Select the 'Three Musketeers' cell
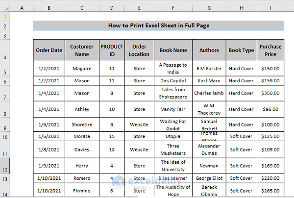294x198 pixels. 173,149
